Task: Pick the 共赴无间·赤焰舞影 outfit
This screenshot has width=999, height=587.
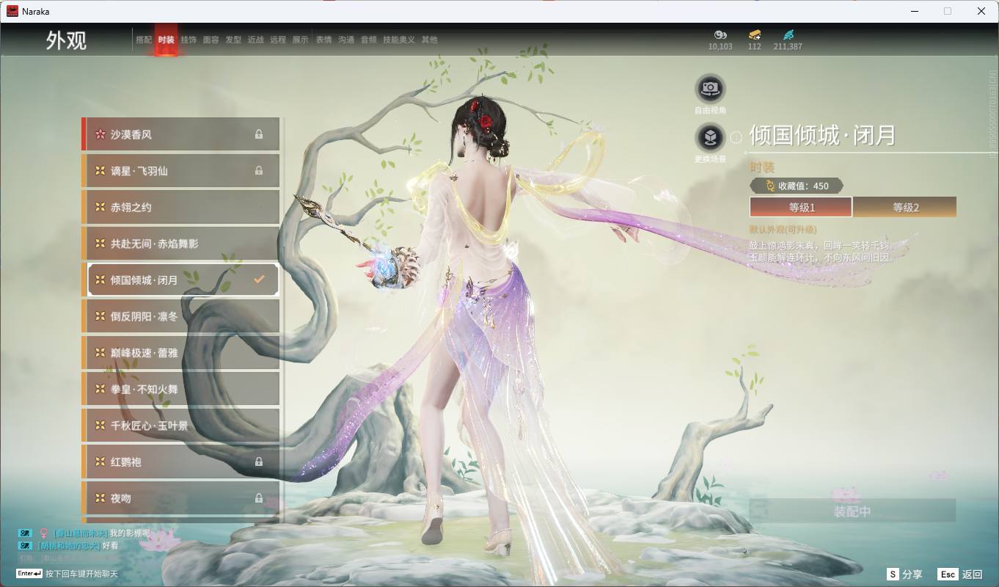Action: point(180,243)
